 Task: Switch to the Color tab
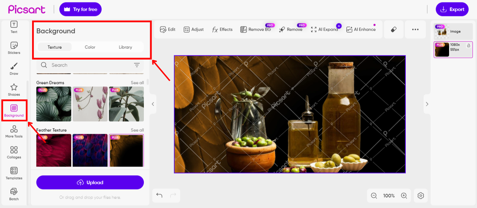(x=90, y=47)
